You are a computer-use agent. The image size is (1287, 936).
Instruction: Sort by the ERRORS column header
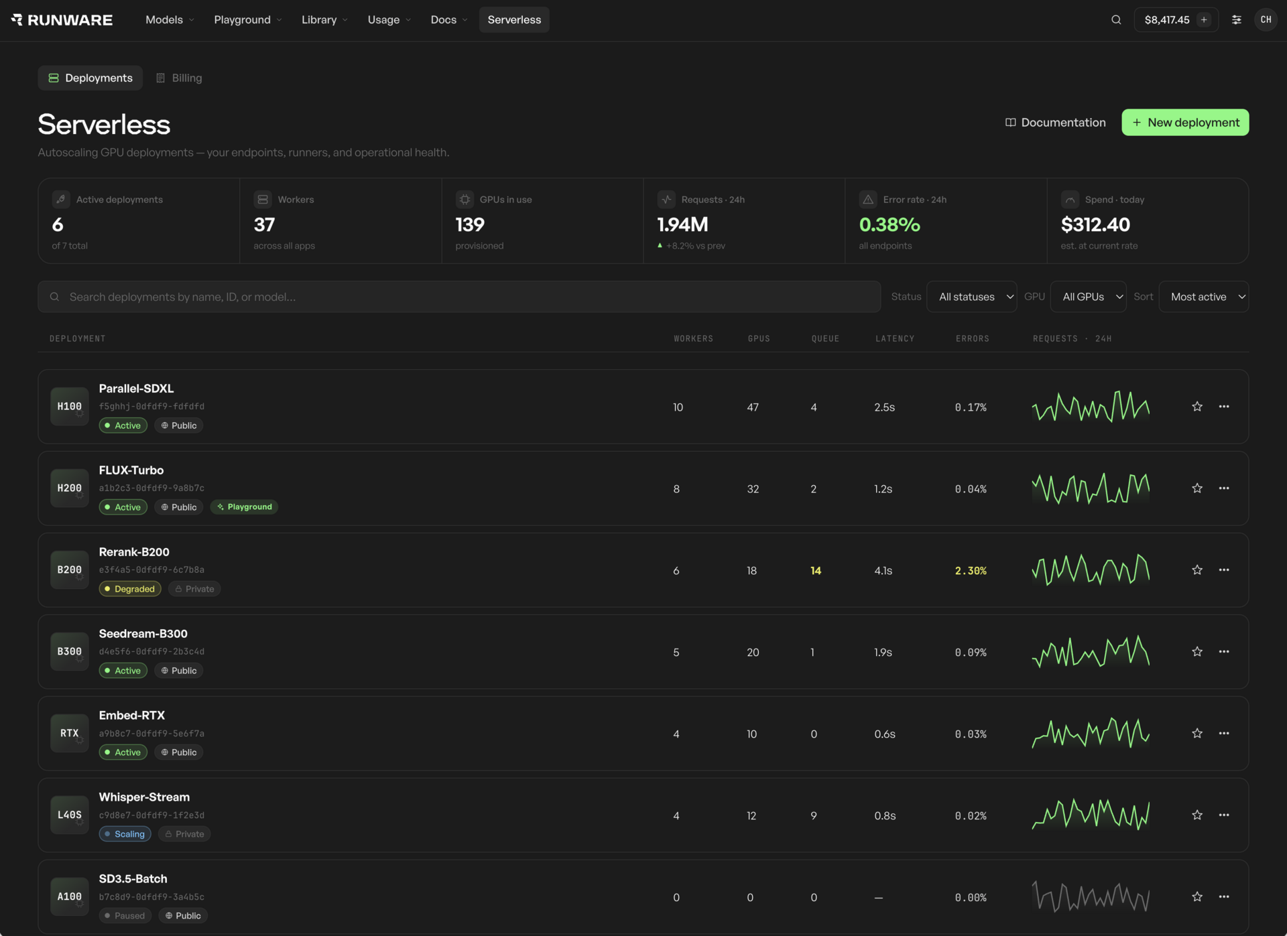click(x=972, y=338)
